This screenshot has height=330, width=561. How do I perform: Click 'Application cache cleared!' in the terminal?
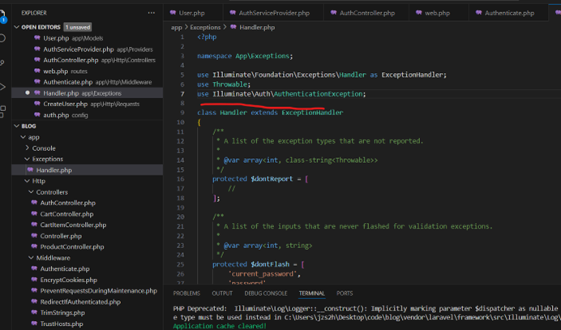point(220,326)
